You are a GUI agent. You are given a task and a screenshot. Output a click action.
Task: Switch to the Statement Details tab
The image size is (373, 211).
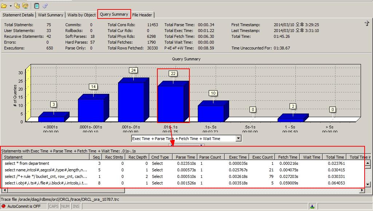18,15
